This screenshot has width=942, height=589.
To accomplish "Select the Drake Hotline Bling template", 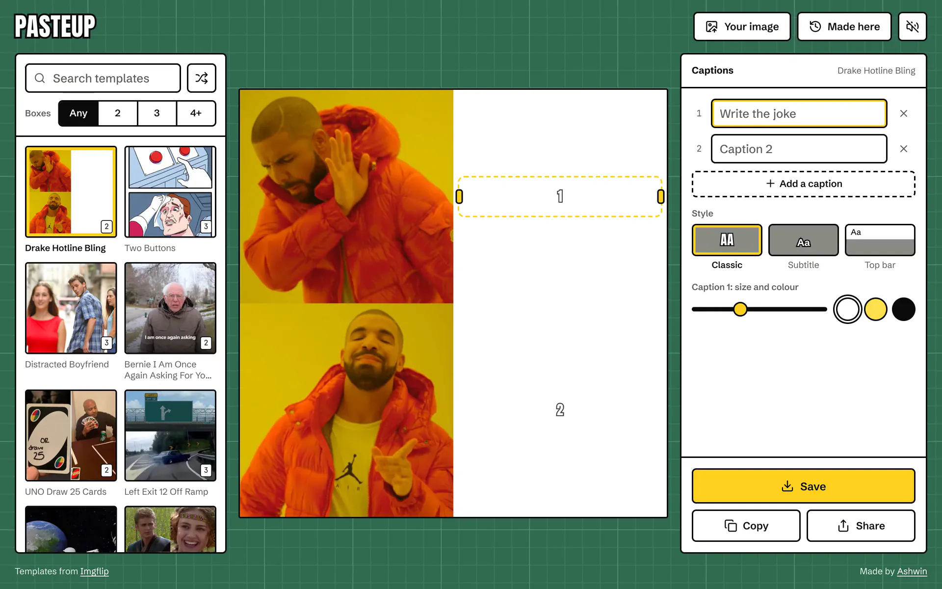I will coord(71,192).
